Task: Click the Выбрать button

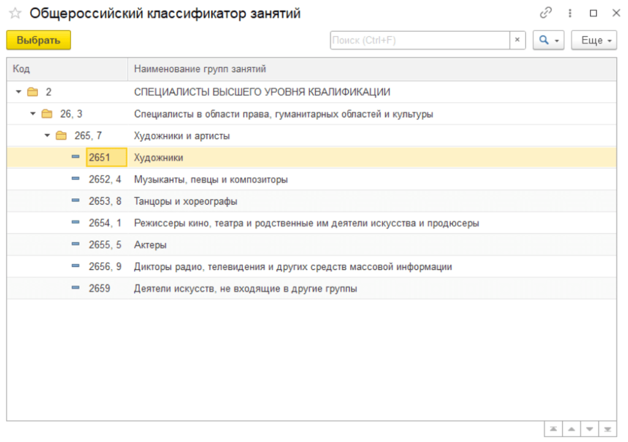Action: (39, 40)
